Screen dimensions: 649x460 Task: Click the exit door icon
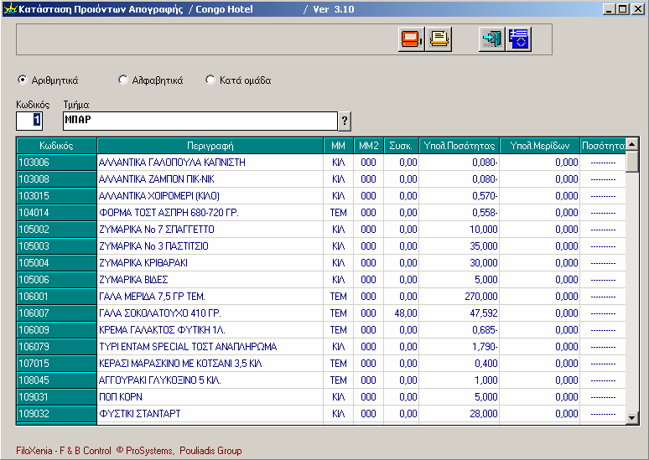491,39
